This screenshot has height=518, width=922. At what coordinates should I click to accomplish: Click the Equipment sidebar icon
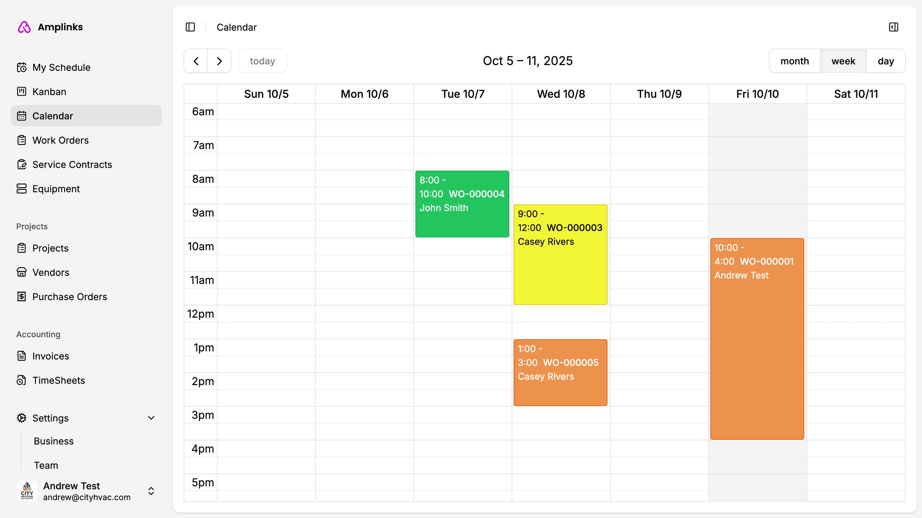(x=22, y=189)
